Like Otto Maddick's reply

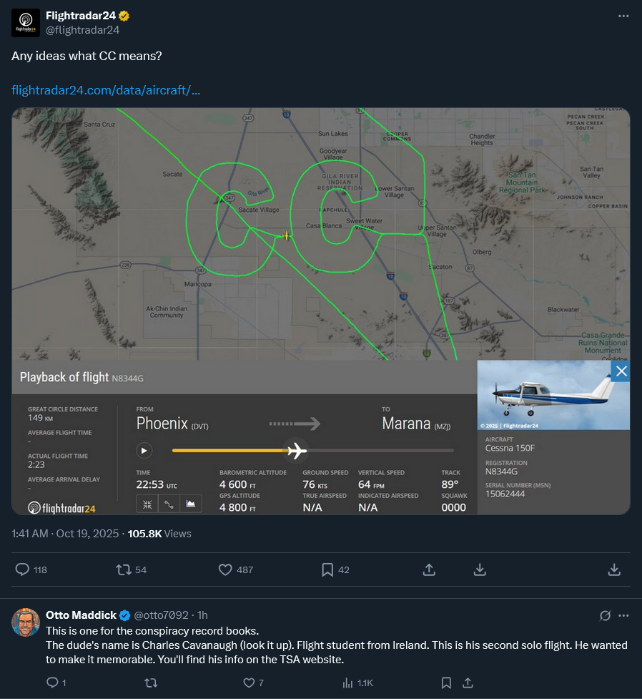click(x=250, y=683)
